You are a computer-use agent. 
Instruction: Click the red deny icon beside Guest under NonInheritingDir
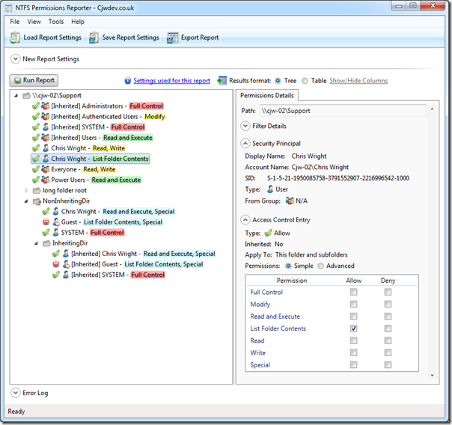(46, 222)
